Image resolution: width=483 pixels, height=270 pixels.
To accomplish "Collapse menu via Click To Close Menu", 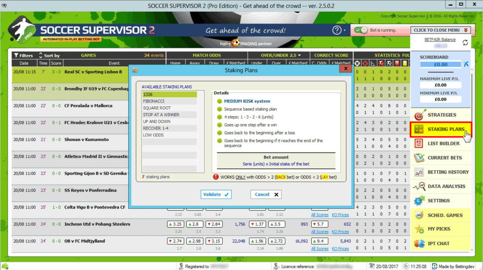I will pos(440,30).
